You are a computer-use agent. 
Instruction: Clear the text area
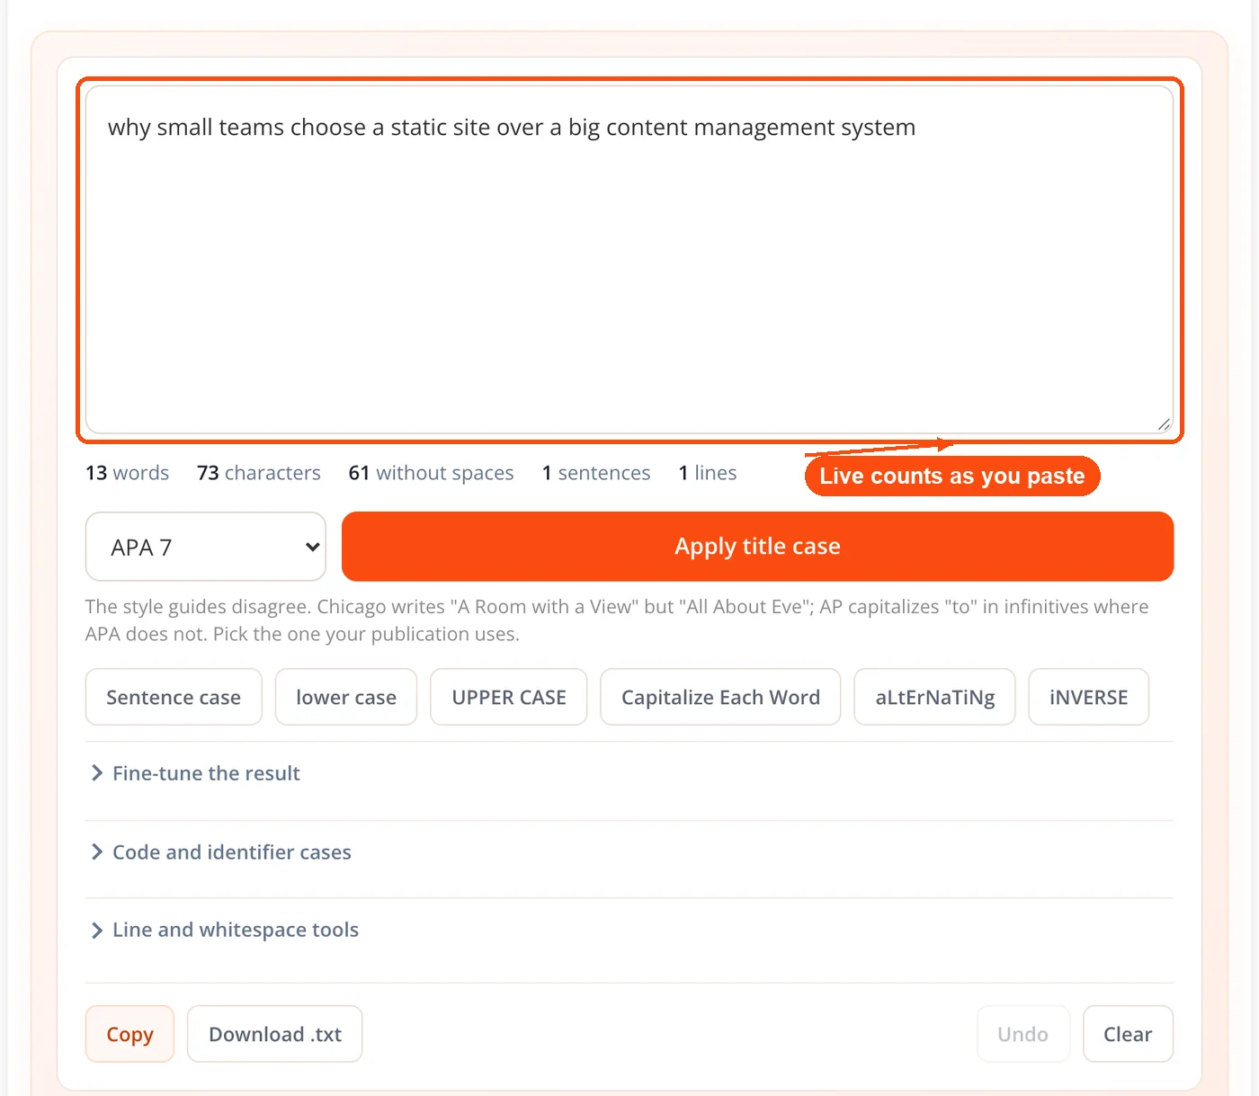pyautogui.click(x=1128, y=1034)
